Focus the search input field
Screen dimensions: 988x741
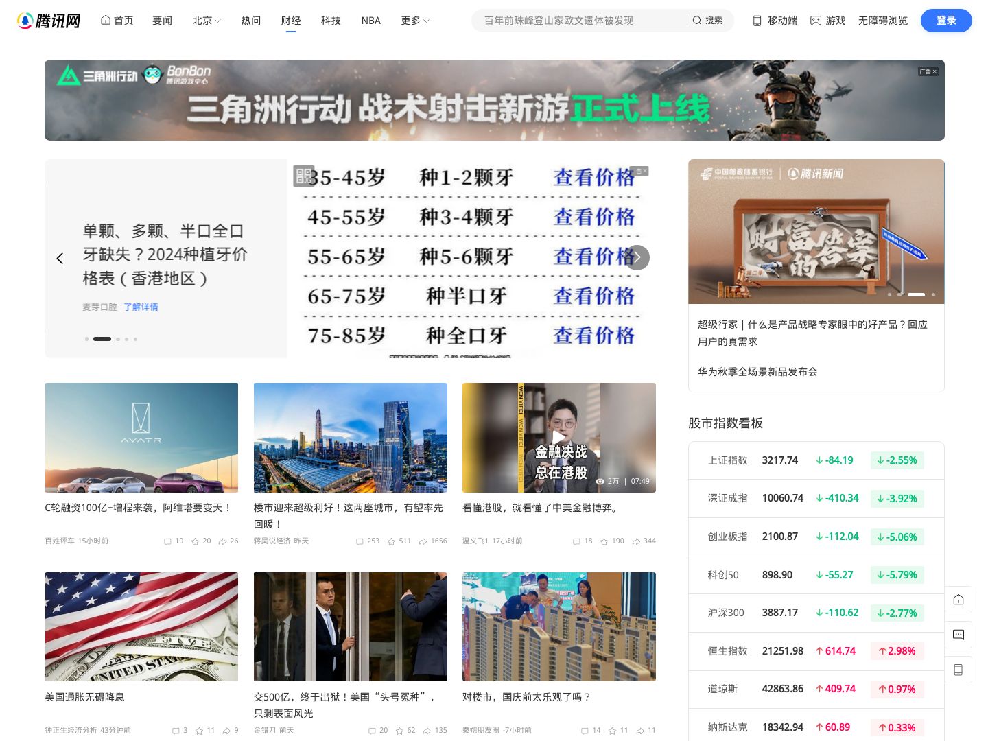(580, 21)
